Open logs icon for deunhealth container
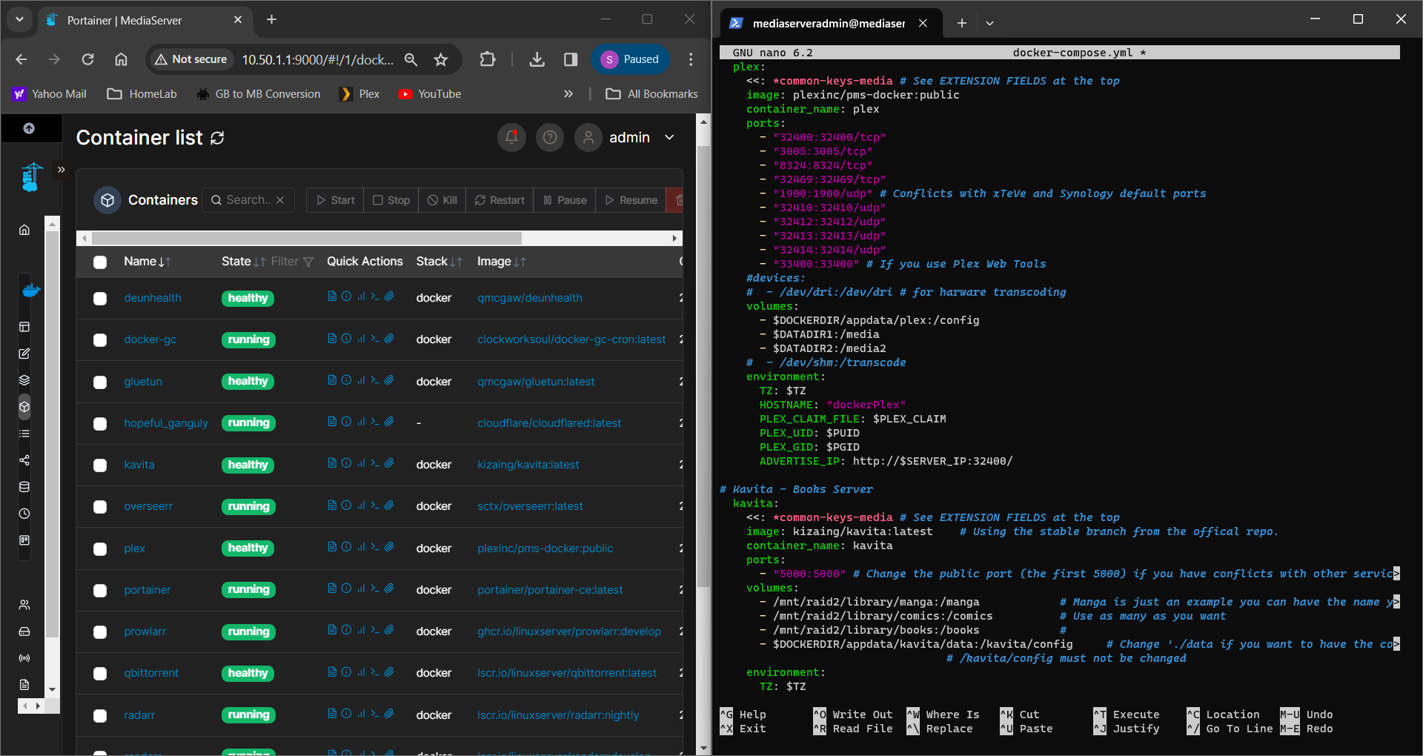The height and width of the screenshot is (756, 1423). pyautogui.click(x=332, y=296)
